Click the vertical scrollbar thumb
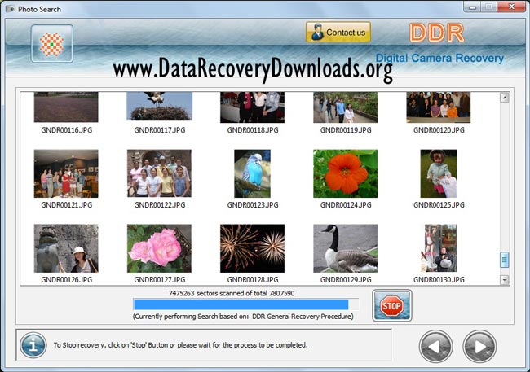 coord(504,260)
